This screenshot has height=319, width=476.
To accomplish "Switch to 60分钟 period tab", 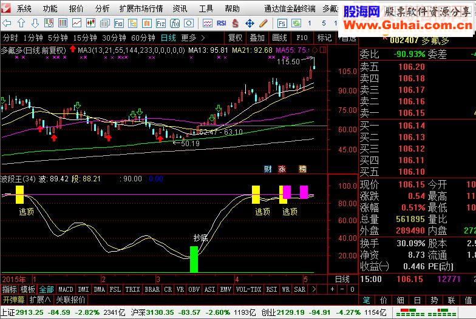I will [143, 38].
